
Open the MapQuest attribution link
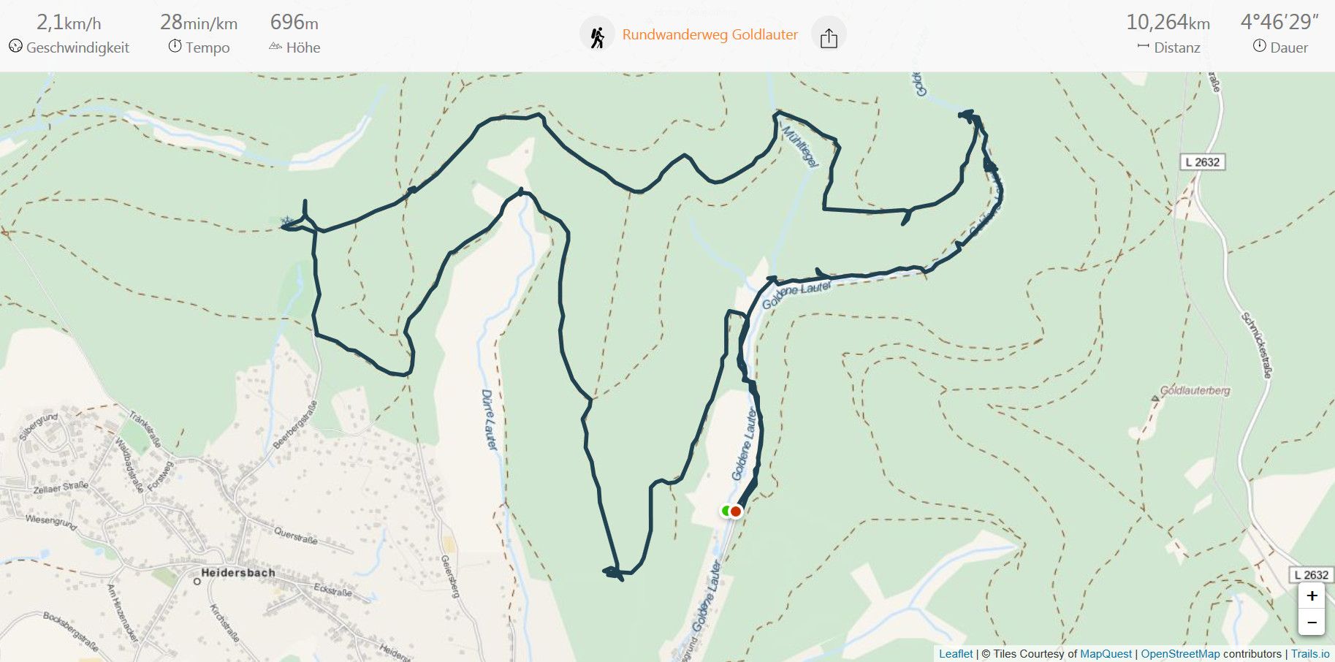click(1106, 654)
